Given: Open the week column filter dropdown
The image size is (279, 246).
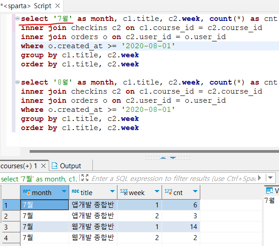Looking at the screenshot, I should click(157, 191).
